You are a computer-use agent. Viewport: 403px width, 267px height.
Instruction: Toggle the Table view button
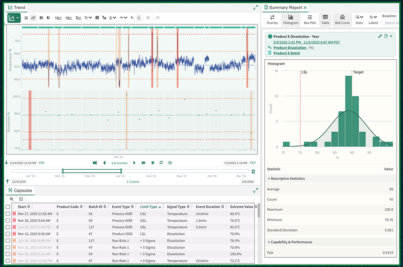point(325,19)
